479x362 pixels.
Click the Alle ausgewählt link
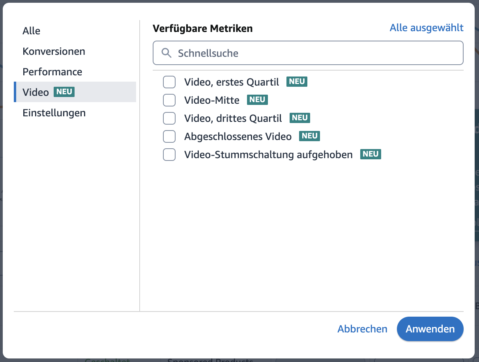tap(427, 28)
